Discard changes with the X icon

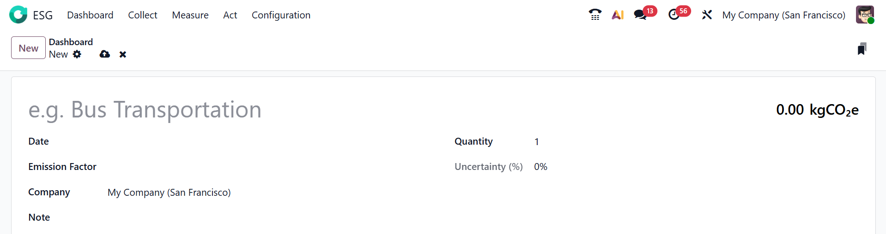pos(123,54)
